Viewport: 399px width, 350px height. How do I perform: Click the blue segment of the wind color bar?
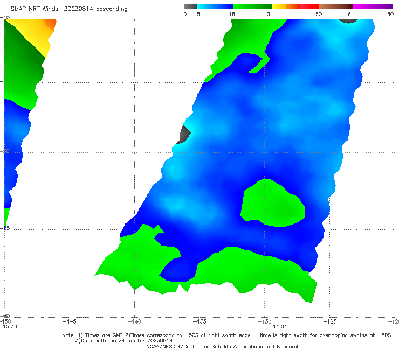(215, 6)
